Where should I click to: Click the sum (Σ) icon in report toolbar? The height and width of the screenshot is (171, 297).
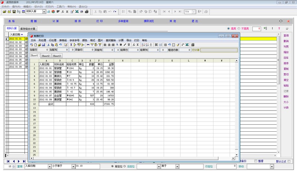137,45
